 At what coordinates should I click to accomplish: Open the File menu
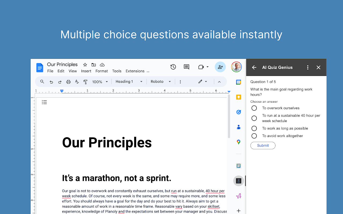[50, 71]
